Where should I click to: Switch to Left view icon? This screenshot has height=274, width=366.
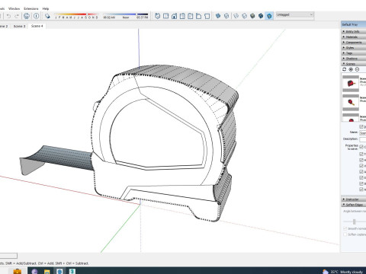pos(198,16)
